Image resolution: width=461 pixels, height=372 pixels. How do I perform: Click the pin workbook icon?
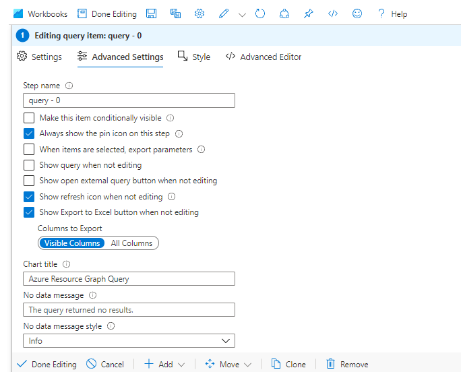click(308, 13)
